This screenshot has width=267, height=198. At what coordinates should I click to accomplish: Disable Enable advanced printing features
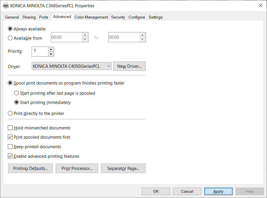click(10, 156)
